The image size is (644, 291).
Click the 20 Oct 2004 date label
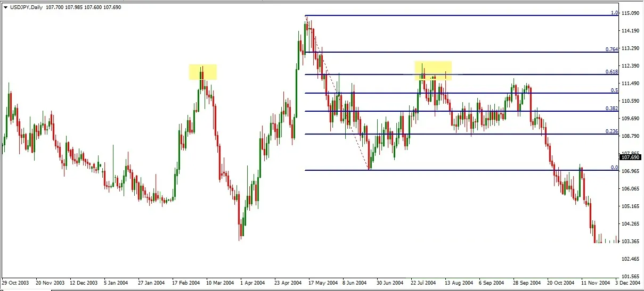560,283
